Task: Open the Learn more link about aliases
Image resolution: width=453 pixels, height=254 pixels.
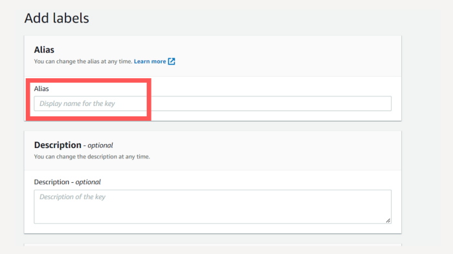Action: (x=150, y=61)
